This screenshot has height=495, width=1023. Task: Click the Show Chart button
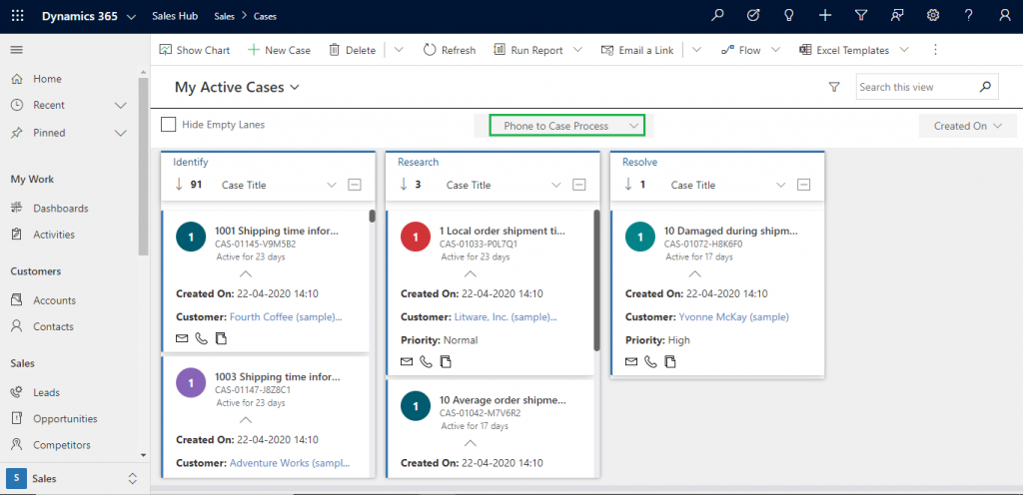pyautogui.click(x=195, y=50)
